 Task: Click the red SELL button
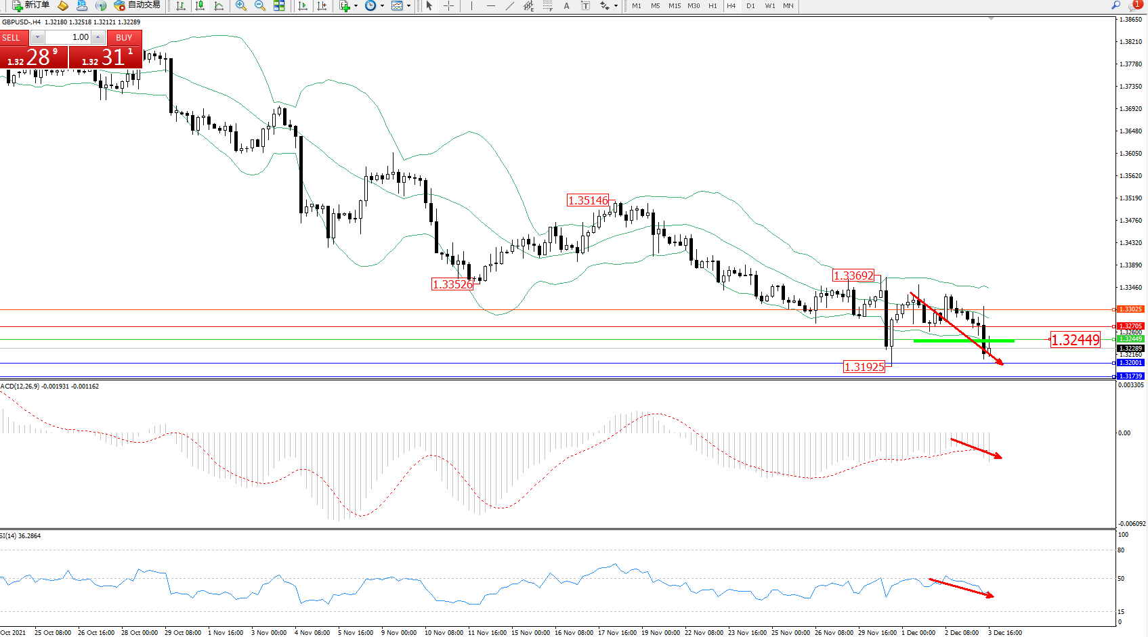tap(12, 37)
